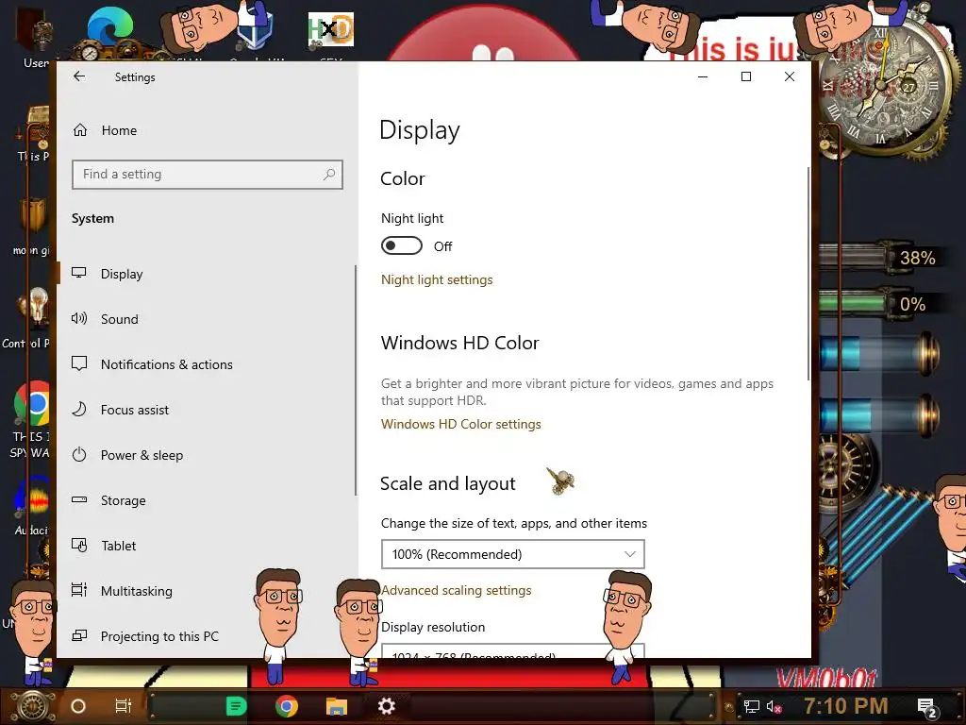Image resolution: width=966 pixels, height=725 pixels.
Task: Open the Home settings page
Action: [119, 130]
